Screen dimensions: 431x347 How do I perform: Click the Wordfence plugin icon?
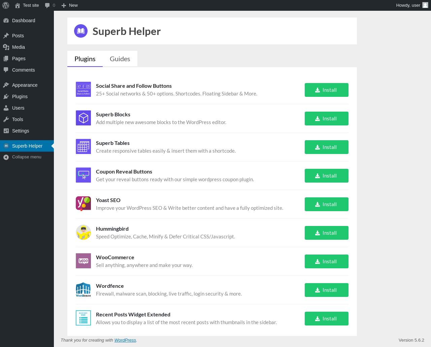83,290
